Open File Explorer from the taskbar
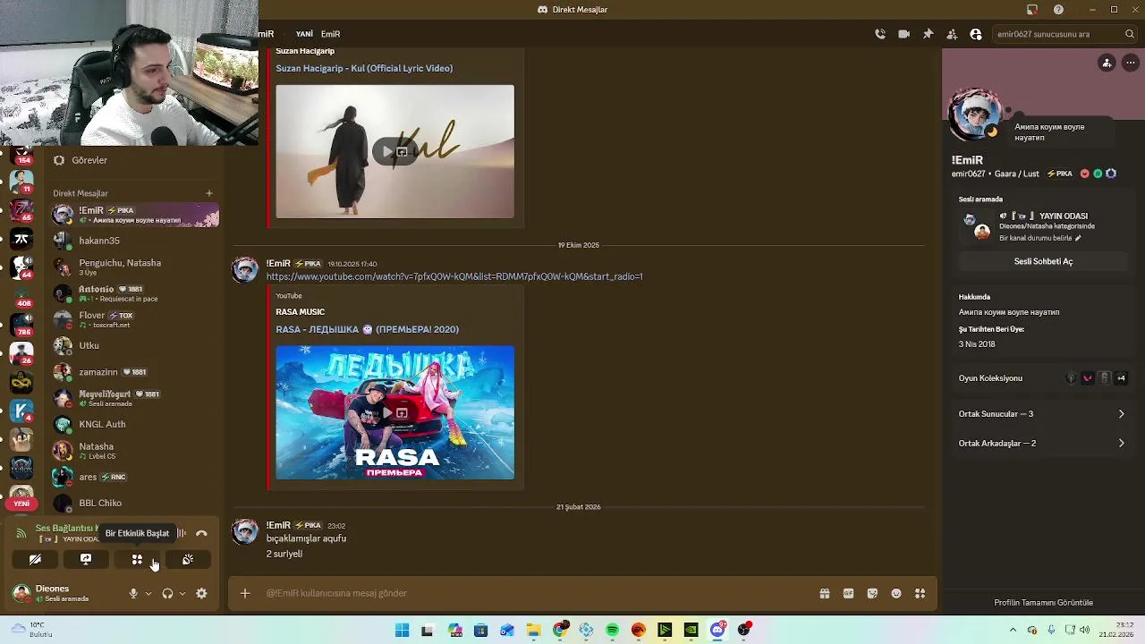 click(x=533, y=631)
